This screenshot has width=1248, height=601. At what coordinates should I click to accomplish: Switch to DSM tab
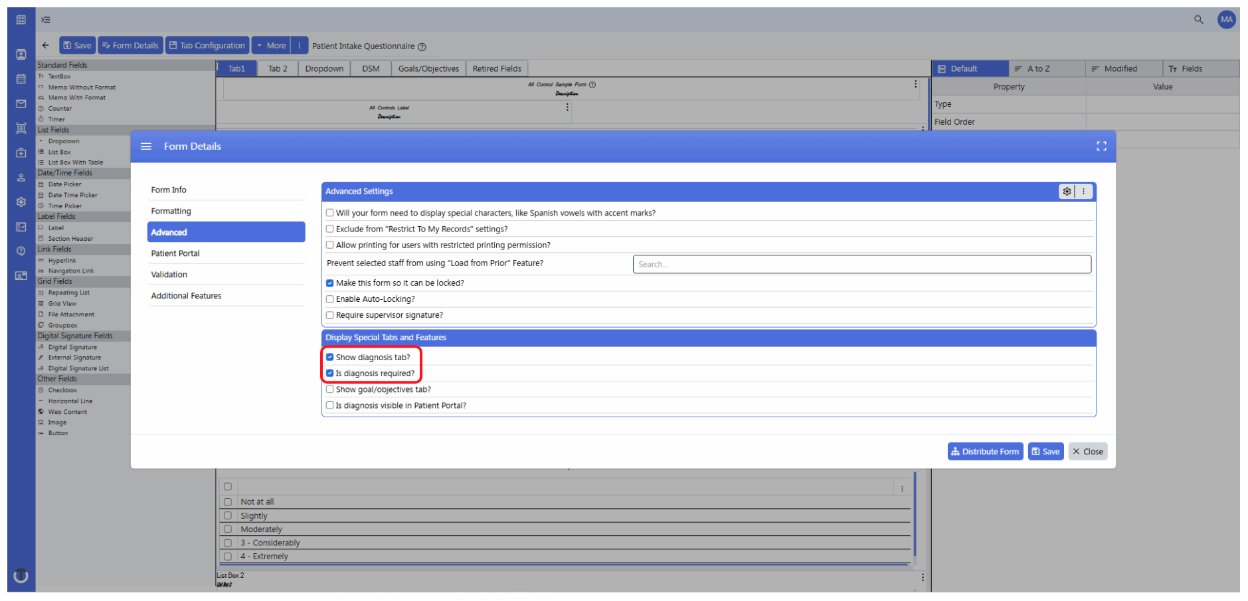coord(371,68)
